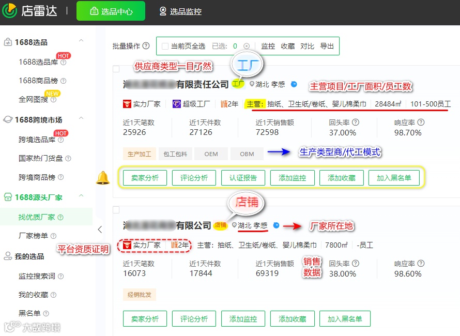This screenshot has width=460, height=336.
Task: Check the first supplier card checkbox
Action: pyautogui.click(x=116, y=69)
